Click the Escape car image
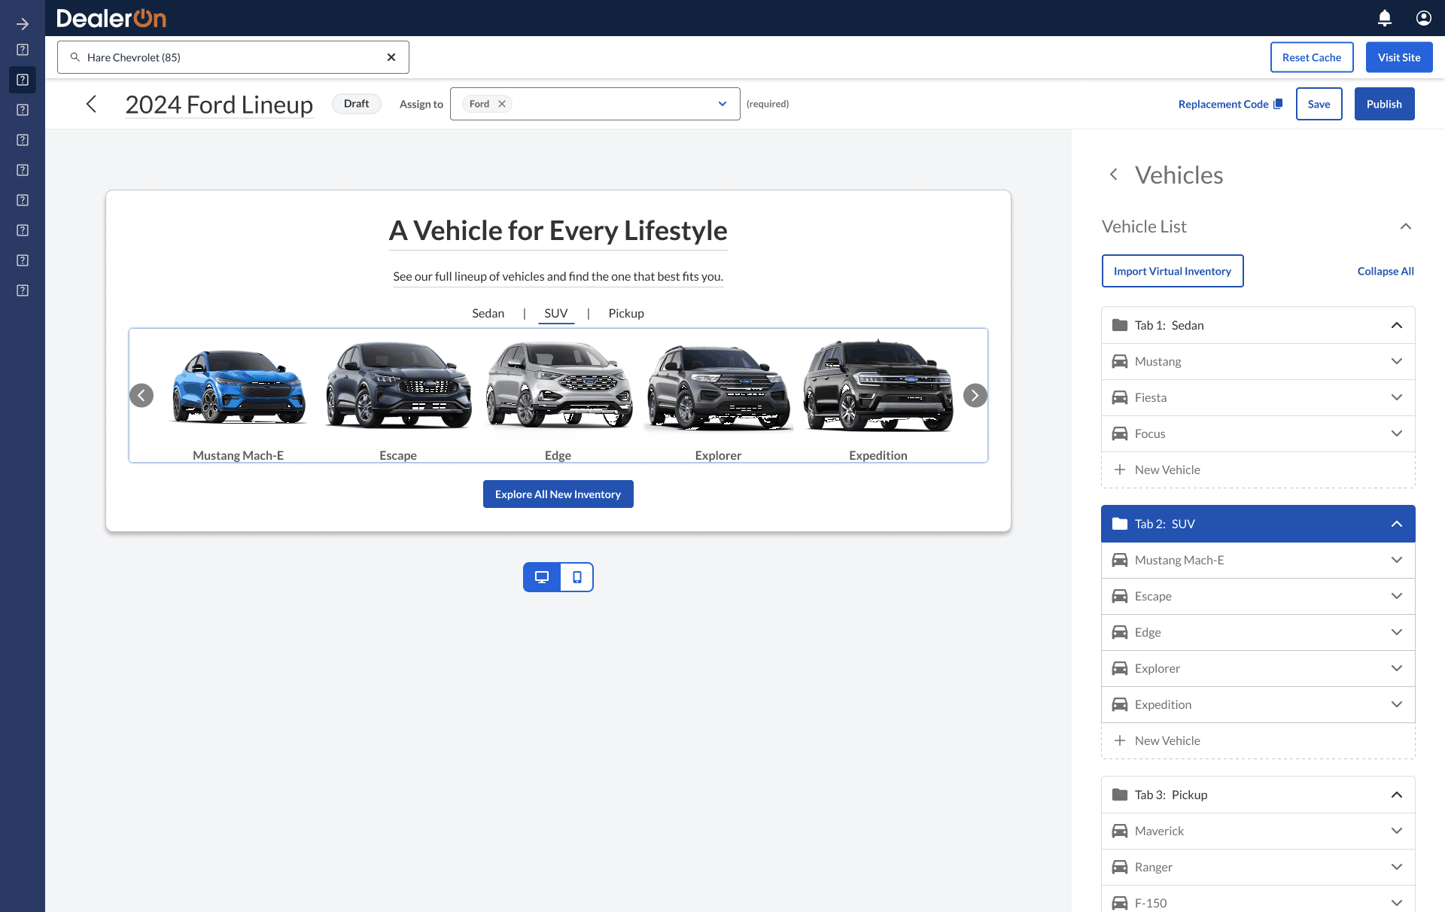 coord(398,385)
